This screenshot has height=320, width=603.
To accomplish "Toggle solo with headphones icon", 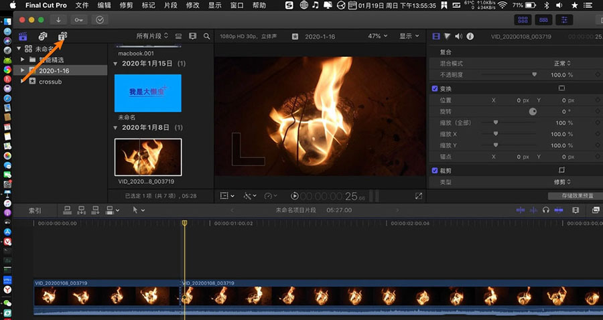I will pyautogui.click(x=545, y=210).
